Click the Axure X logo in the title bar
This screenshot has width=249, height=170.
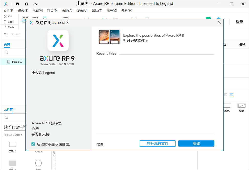pos(6,4)
